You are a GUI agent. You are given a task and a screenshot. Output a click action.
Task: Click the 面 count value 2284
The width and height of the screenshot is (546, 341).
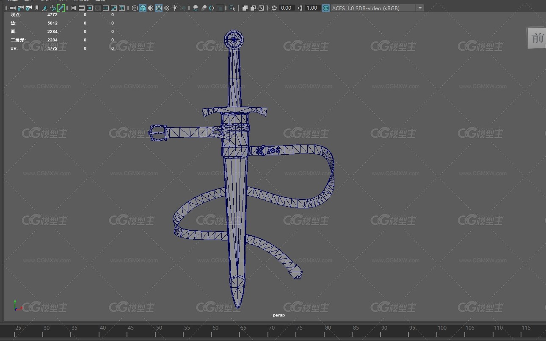click(x=52, y=32)
